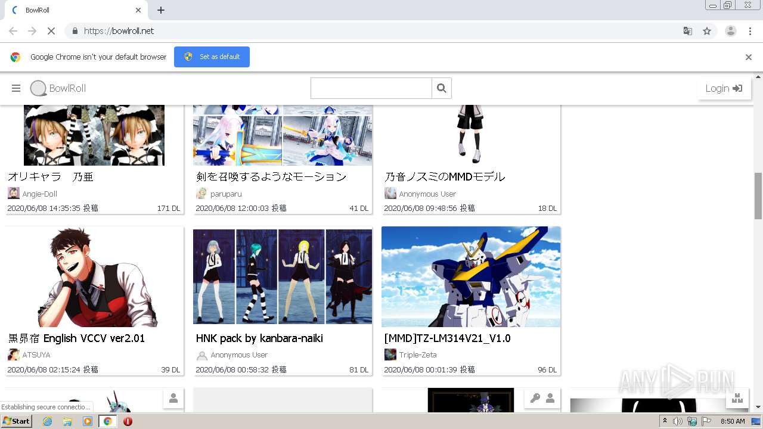Open the volume speaker tray icon
Viewport: 763px width, 429px height.
point(678,421)
